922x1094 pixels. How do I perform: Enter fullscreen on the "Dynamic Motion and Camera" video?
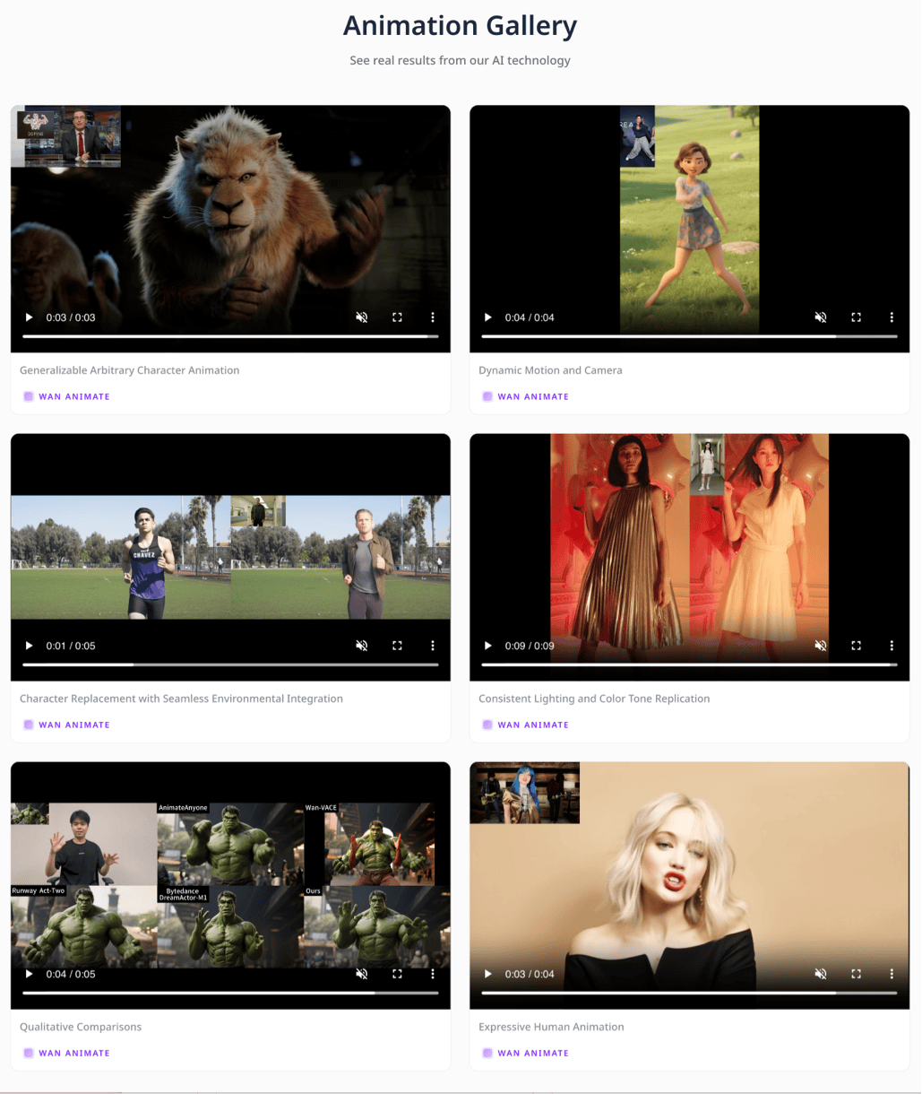click(856, 317)
